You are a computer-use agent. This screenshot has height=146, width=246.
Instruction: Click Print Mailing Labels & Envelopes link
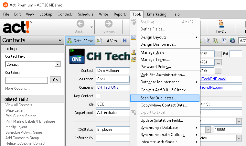click(30, 121)
